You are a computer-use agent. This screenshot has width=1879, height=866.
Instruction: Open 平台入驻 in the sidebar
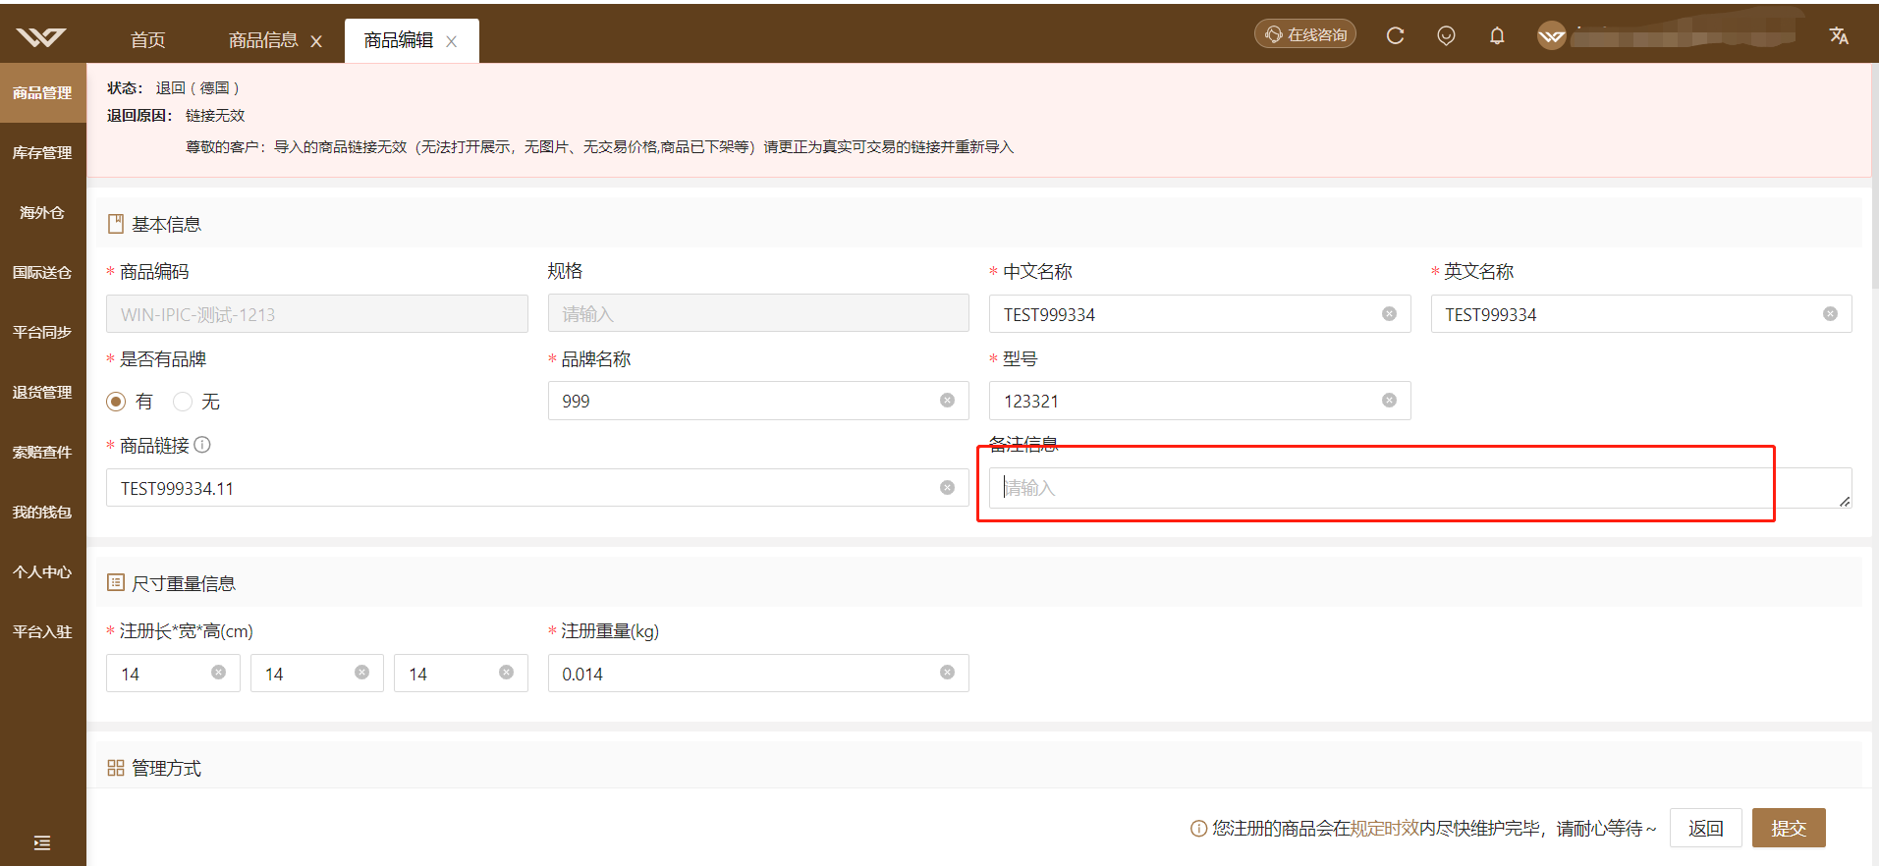[42, 632]
